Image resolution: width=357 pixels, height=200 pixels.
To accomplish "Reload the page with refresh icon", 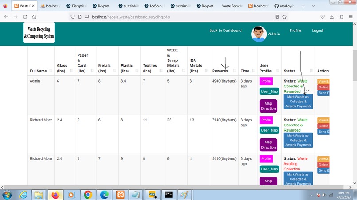I will pyautogui.click(x=25, y=17).
